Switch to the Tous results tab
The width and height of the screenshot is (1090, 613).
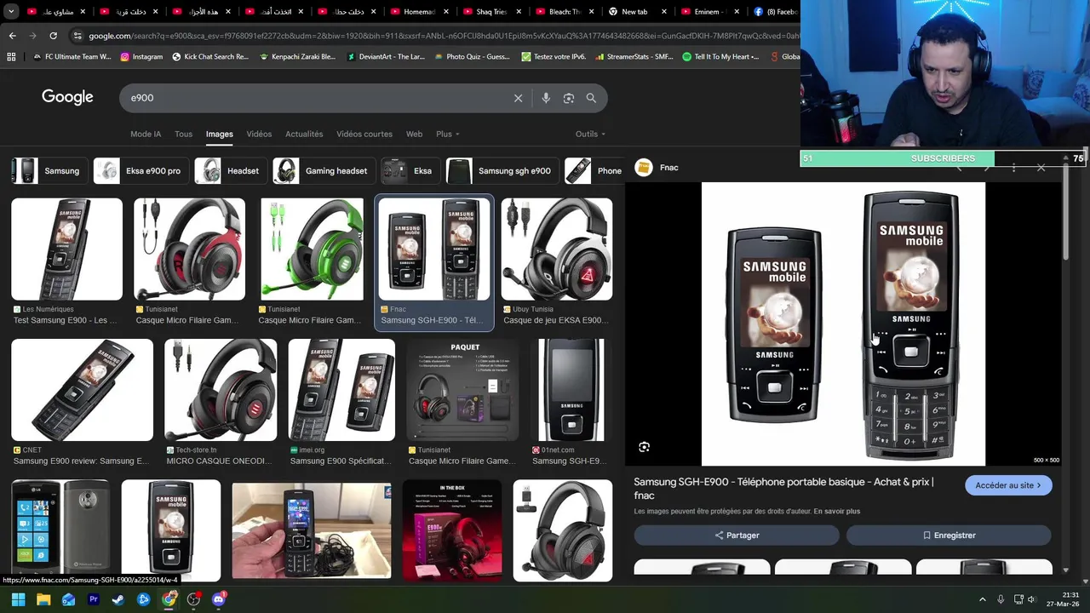point(183,135)
